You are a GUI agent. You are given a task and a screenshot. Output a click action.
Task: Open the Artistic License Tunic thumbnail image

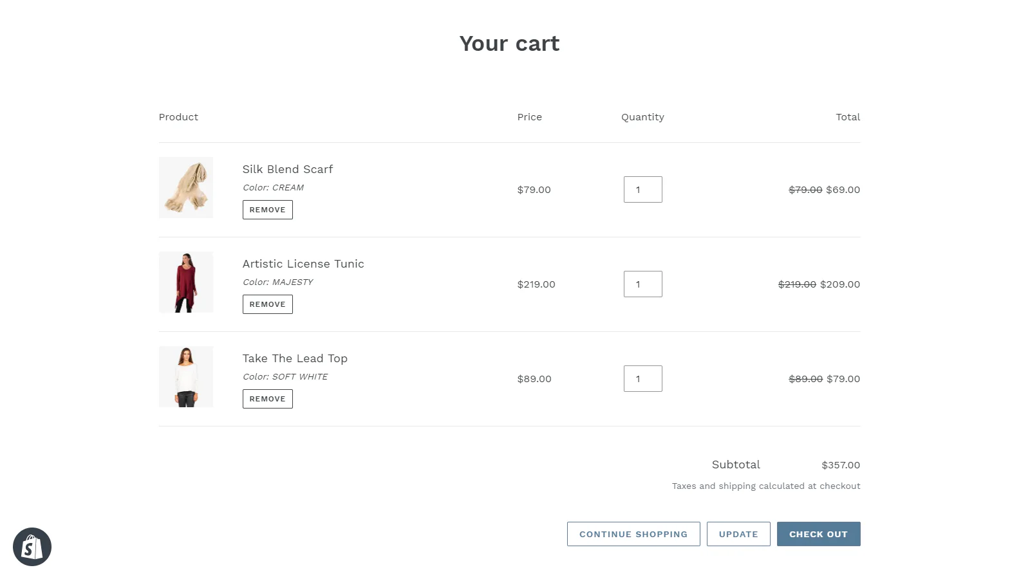click(x=185, y=282)
